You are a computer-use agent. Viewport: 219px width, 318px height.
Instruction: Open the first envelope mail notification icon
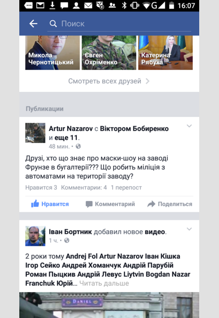click(x=41, y=6)
